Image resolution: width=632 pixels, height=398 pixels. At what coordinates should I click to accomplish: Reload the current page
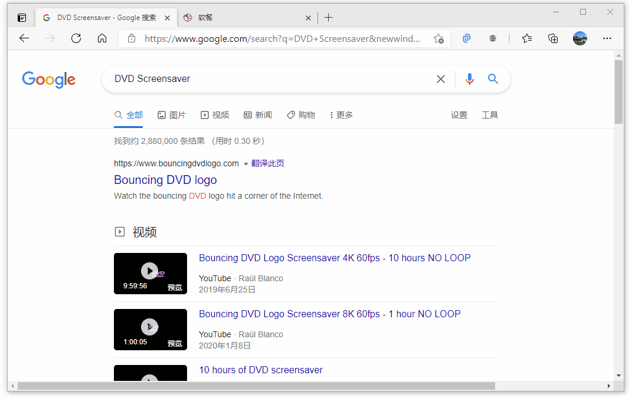click(x=76, y=38)
